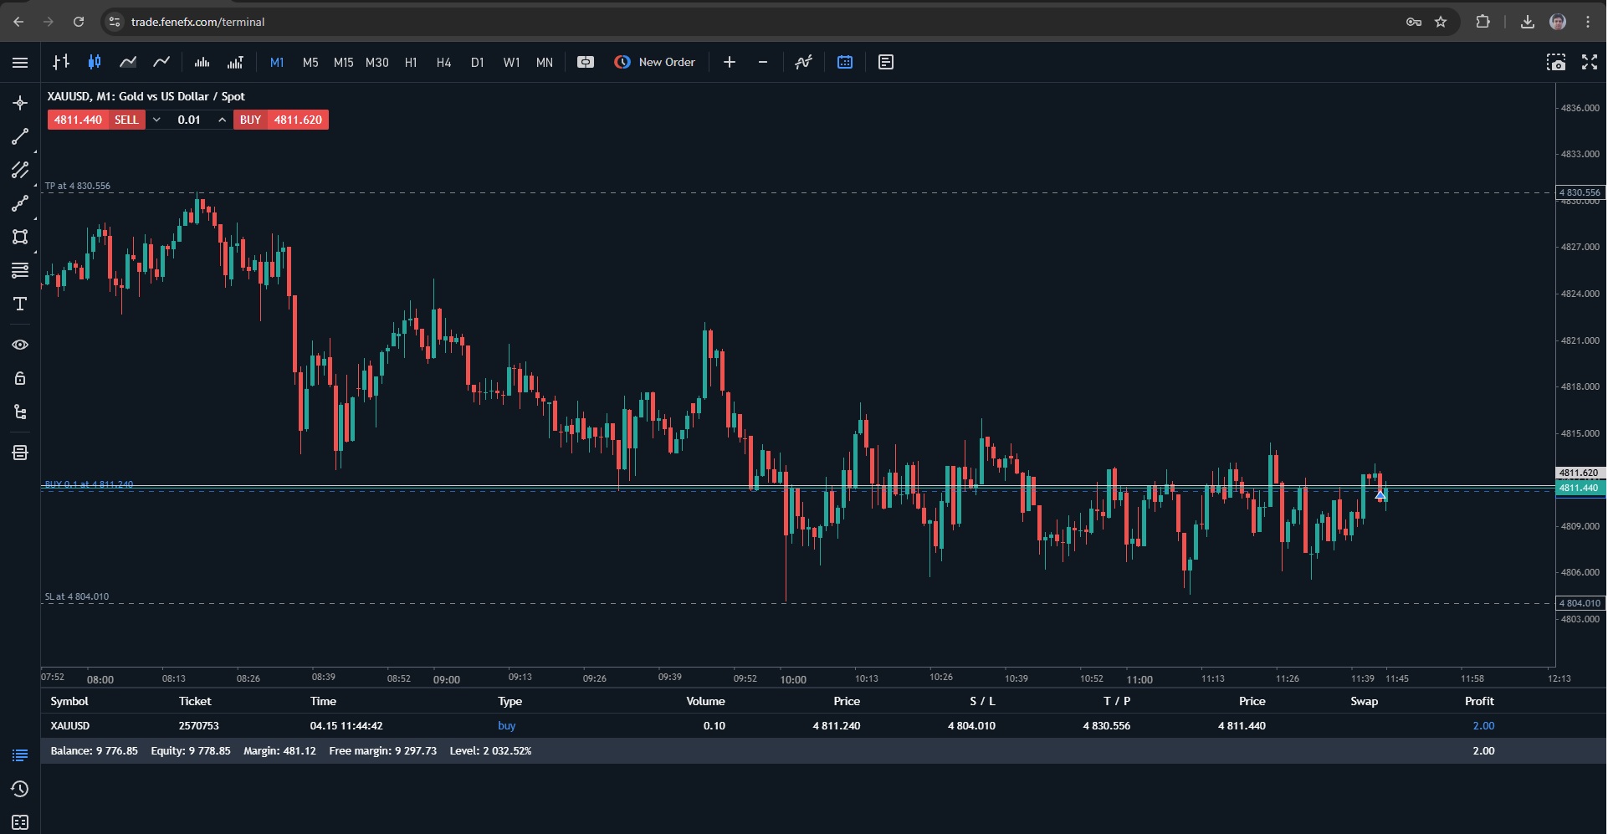Click the TP price marker 4 830.556

click(x=1580, y=192)
